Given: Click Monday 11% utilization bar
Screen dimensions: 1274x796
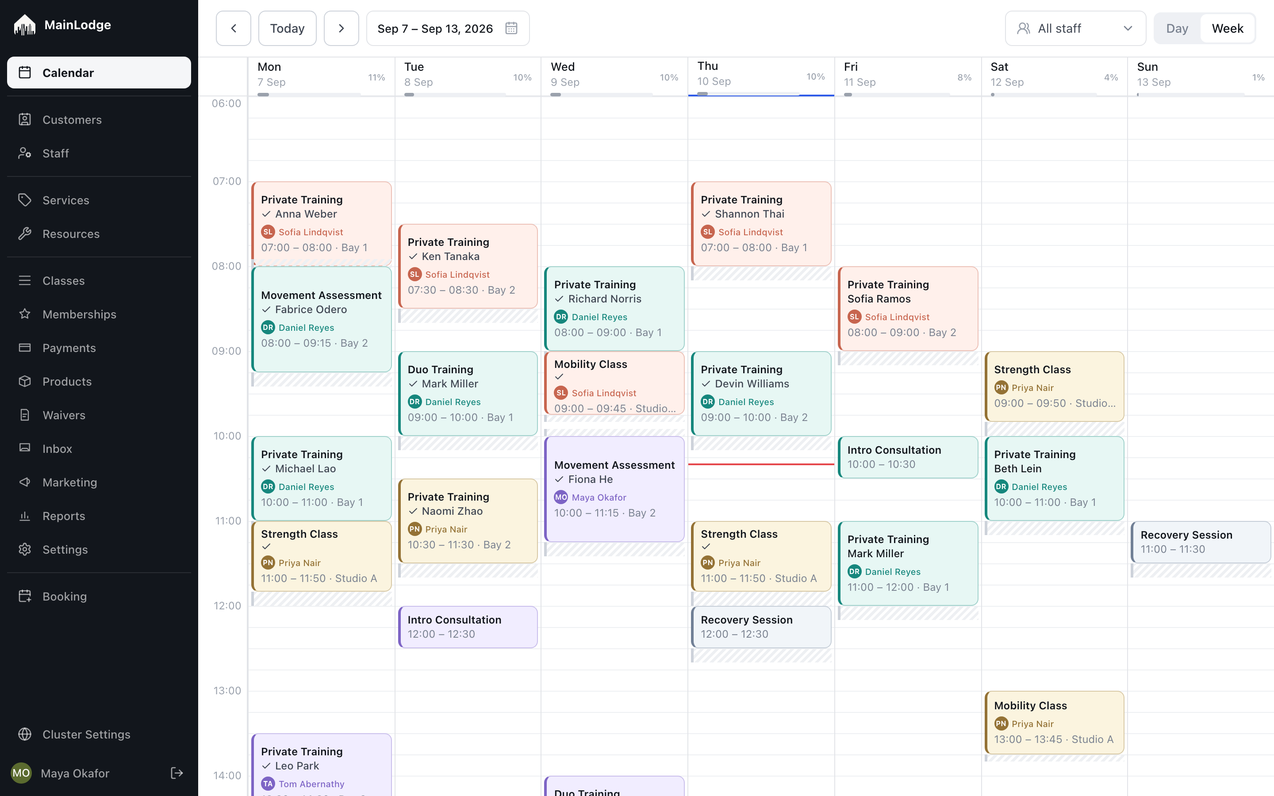Looking at the screenshot, I should pos(309,95).
